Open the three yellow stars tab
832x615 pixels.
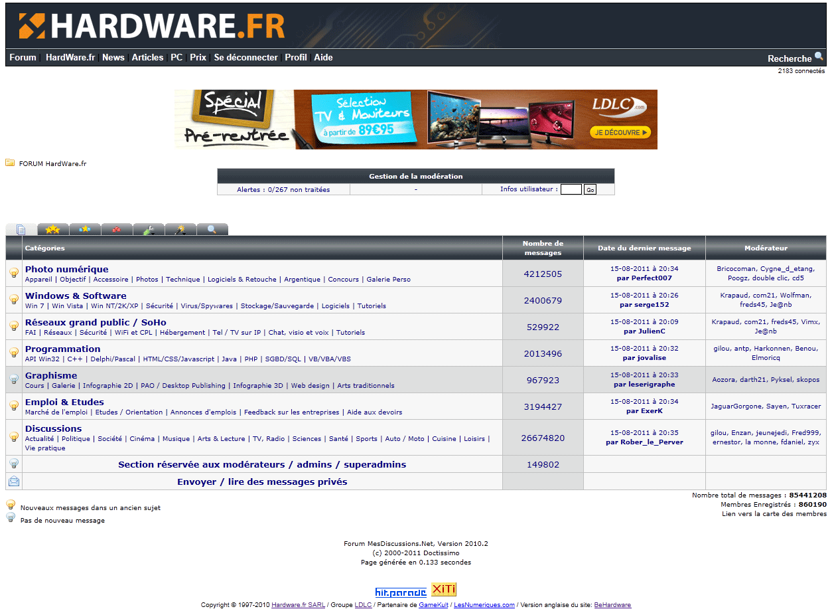click(53, 229)
